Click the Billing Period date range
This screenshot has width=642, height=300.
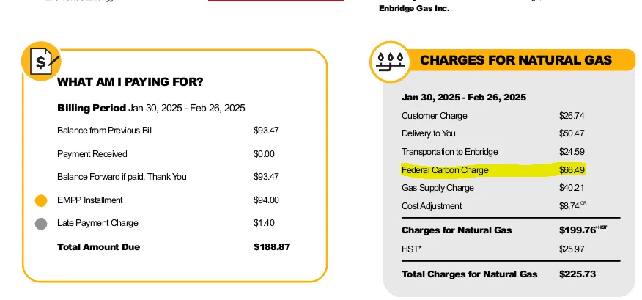(186, 108)
